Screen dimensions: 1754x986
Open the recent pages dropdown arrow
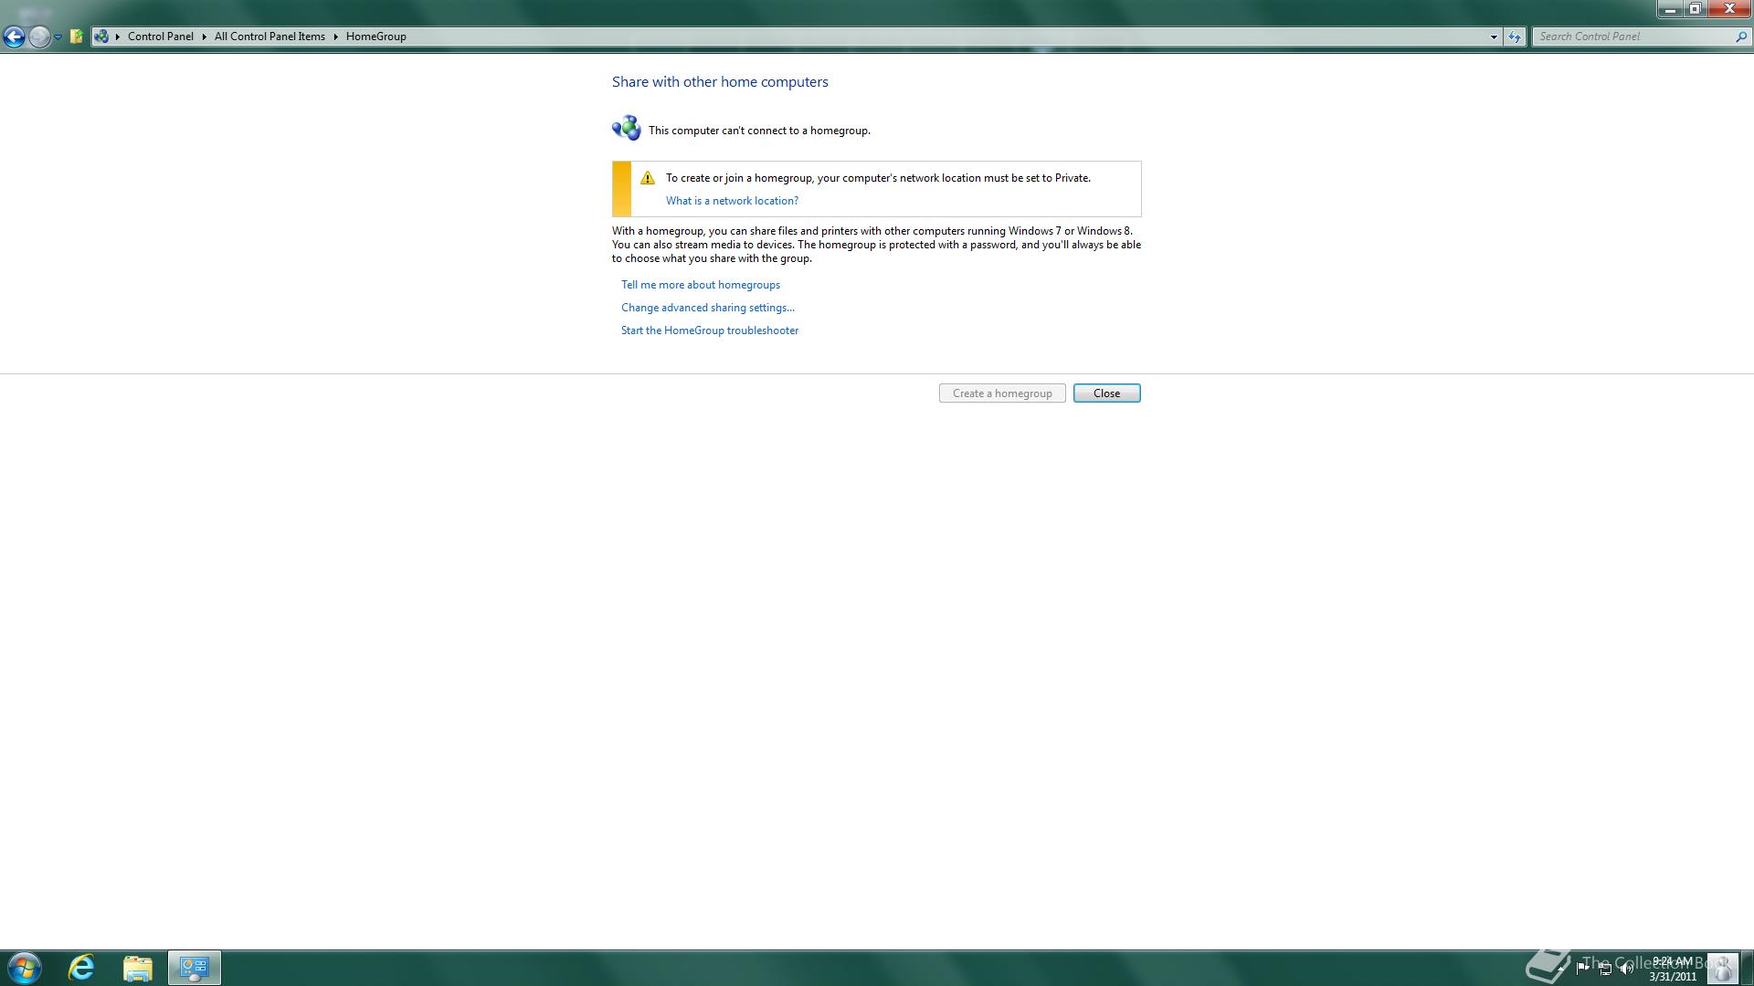point(58,37)
